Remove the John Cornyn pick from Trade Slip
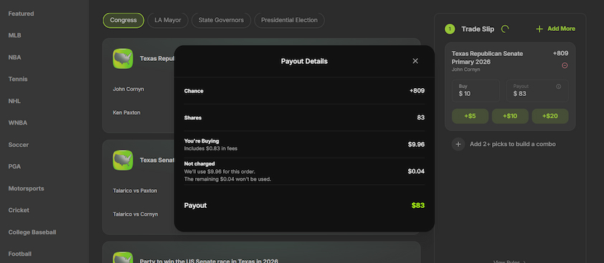This screenshot has width=604, height=263. coord(565,65)
